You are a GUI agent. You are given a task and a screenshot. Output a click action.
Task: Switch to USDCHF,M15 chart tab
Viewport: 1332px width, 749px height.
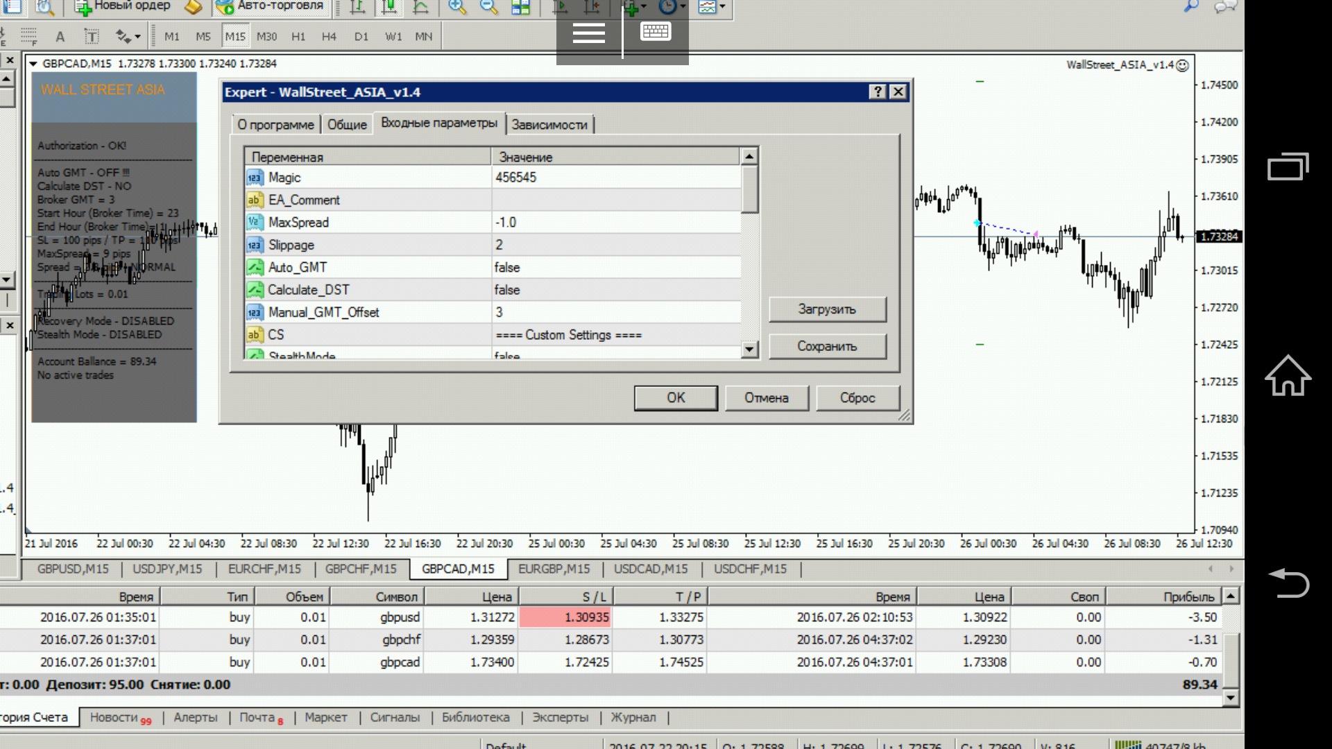point(750,569)
